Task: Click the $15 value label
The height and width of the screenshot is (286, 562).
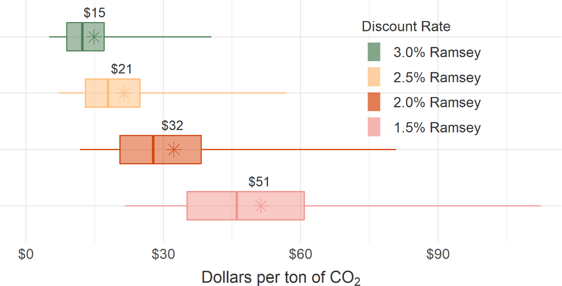Action: (x=94, y=13)
